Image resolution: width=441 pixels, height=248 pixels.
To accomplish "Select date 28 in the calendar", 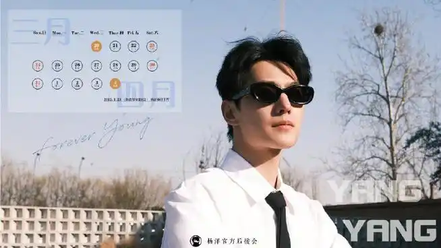I will click(x=115, y=66).
